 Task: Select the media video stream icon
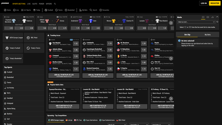click(203, 17)
